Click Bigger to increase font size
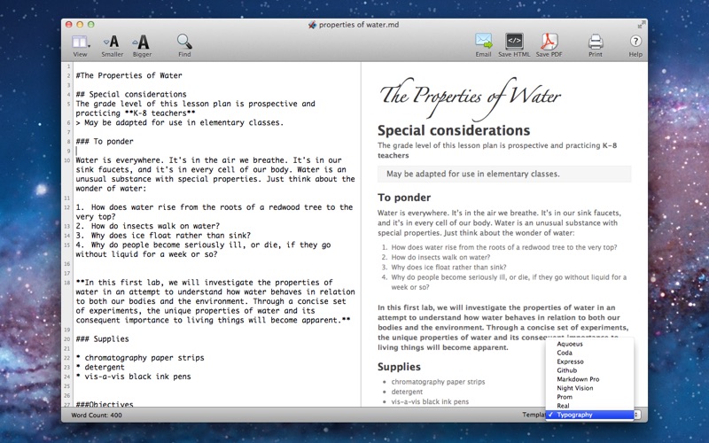Viewport: 709px width, 443px height. click(x=142, y=46)
